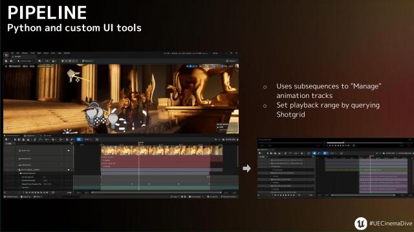This screenshot has height=232, width=414.
Task: Toggle the blue Snap button in left Sequencer
Action: 79,139
